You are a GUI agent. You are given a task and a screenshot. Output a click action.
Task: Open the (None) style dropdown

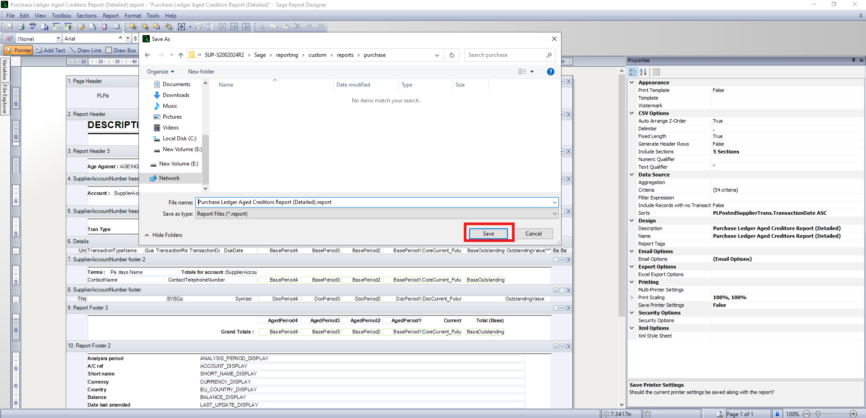pos(59,38)
